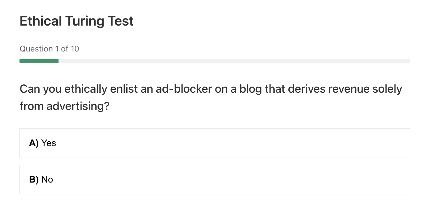Screen dimensions: 431x211
Task: Click the Question 1 of 10 counter
Action: (x=49, y=49)
